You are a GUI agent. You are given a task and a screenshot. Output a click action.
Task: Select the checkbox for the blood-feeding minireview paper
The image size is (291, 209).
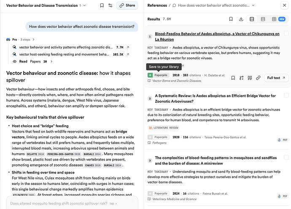[286, 157]
